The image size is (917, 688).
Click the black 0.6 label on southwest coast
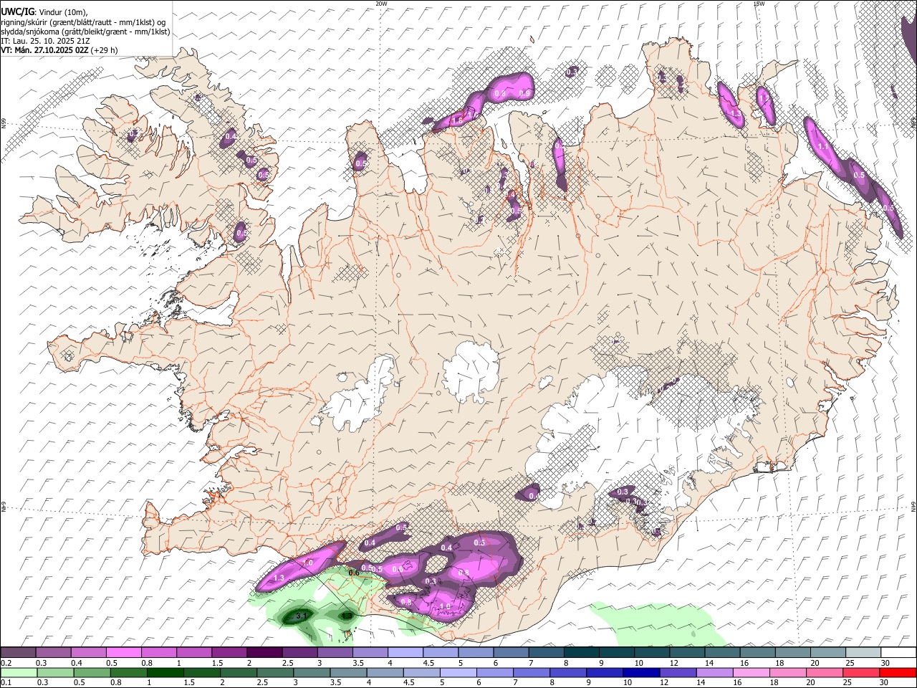click(353, 573)
